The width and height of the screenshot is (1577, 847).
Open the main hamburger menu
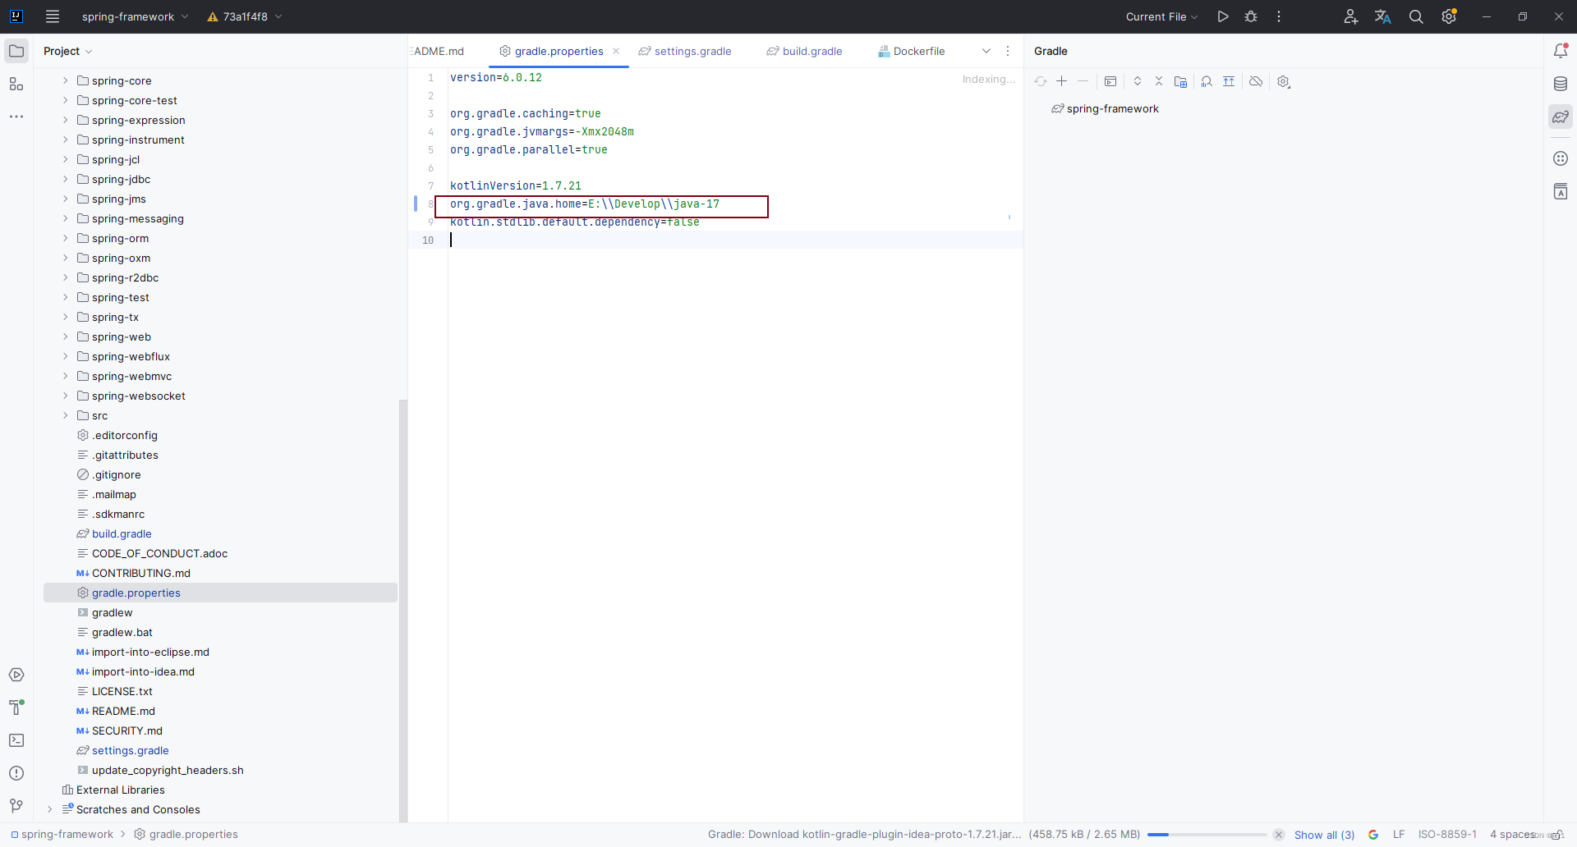[53, 16]
